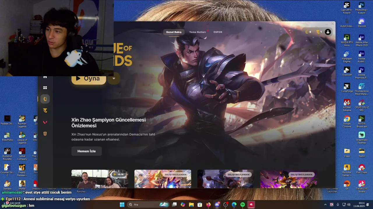
Task: Open CurseForge desktop shortcut
Action: (347, 88)
